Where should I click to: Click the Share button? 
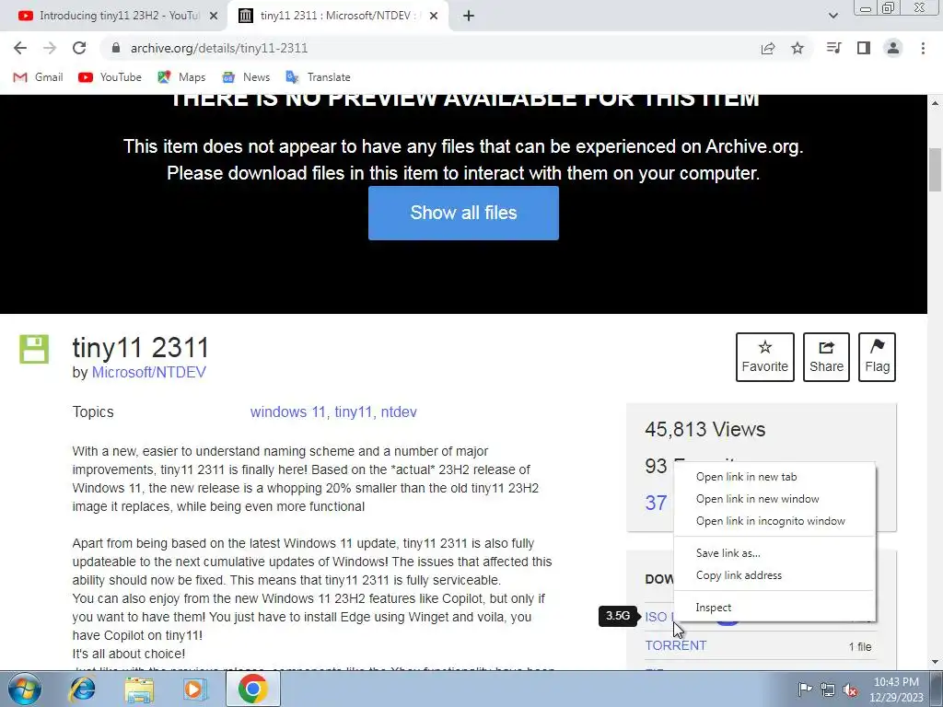pyautogui.click(x=826, y=357)
